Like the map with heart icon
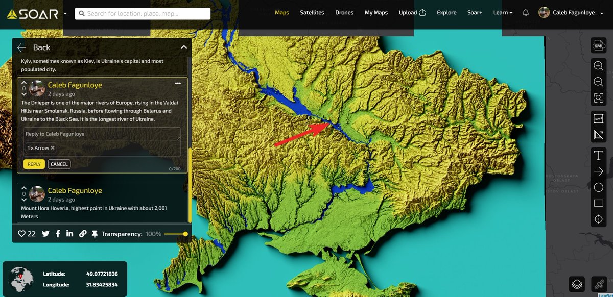The width and height of the screenshot is (613, 297). click(x=21, y=234)
